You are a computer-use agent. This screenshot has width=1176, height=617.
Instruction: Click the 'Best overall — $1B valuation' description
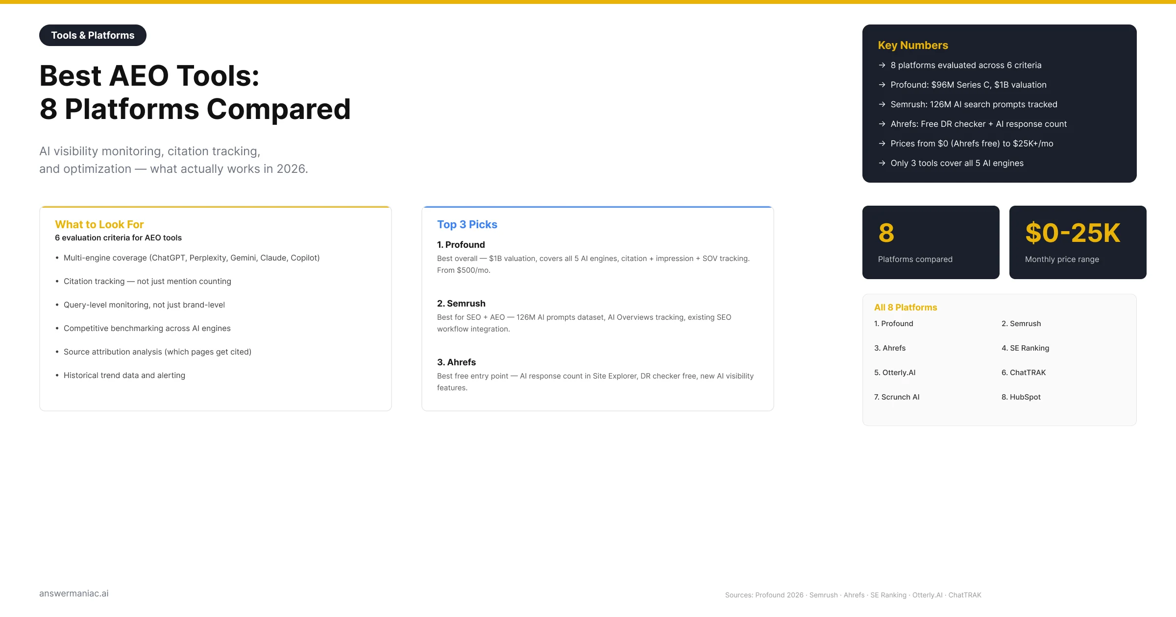(593, 264)
